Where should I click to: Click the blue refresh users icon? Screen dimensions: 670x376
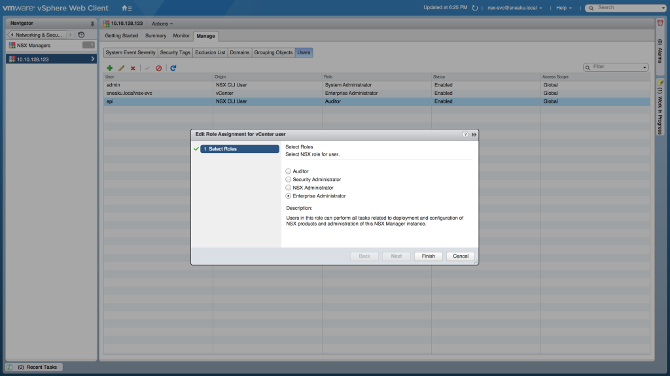pyautogui.click(x=173, y=68)
